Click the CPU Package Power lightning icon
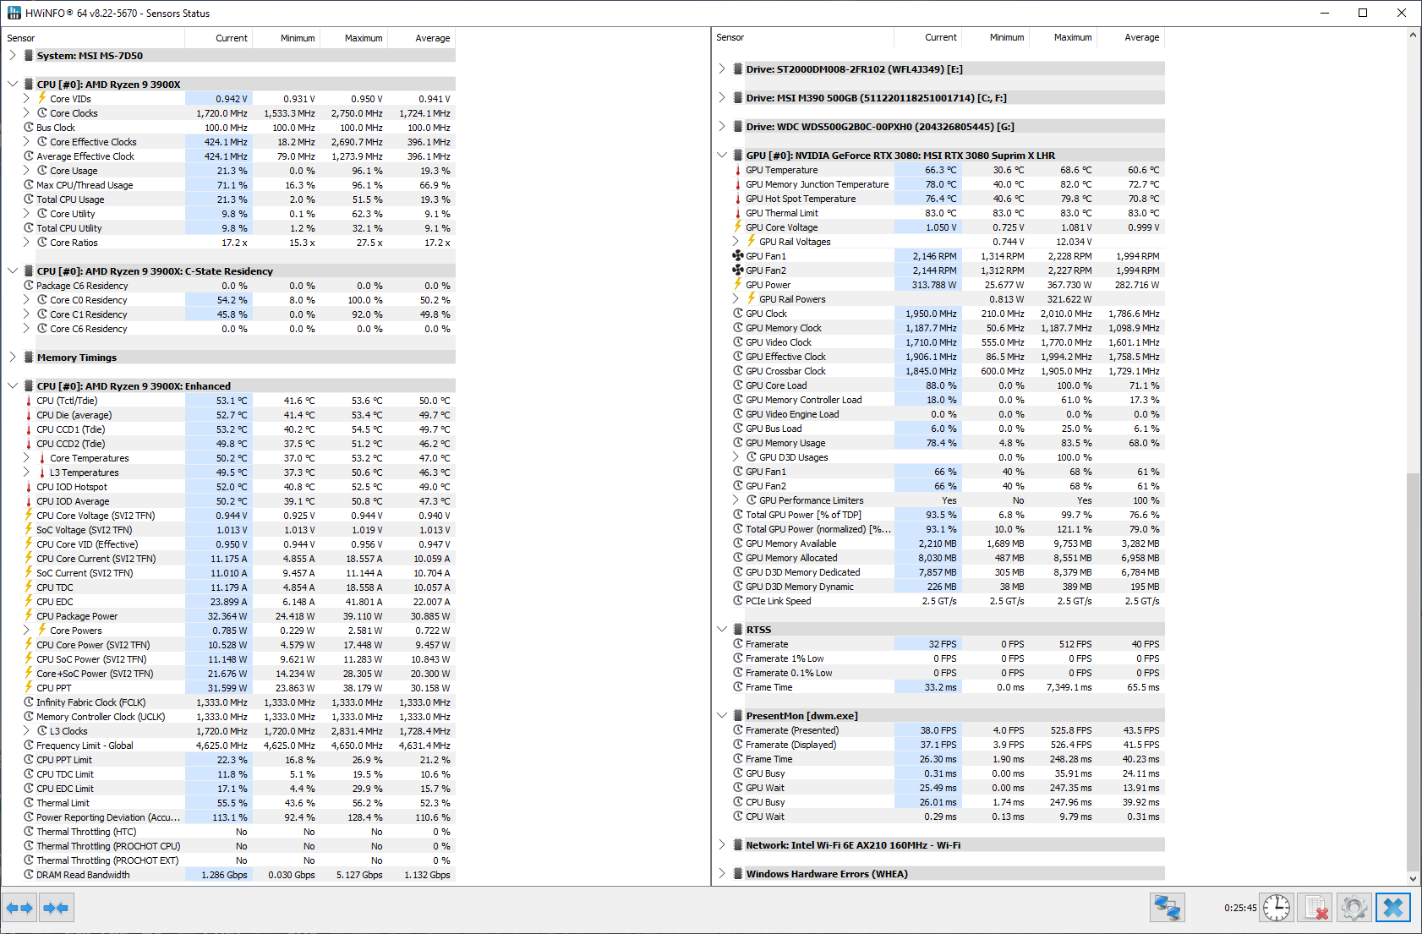This screenshot has height=934, width=1422. click(x=29, y=616)
